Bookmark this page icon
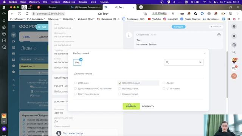The height and width of the screenshot is (136, 242). pos(173,14)
